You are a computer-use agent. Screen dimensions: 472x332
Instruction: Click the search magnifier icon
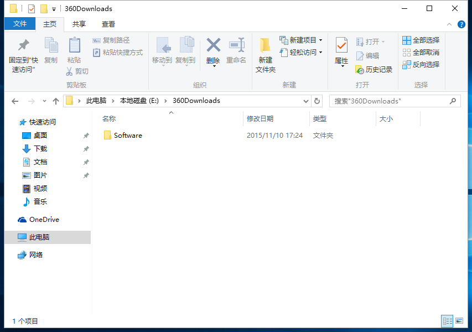point(453,101)
